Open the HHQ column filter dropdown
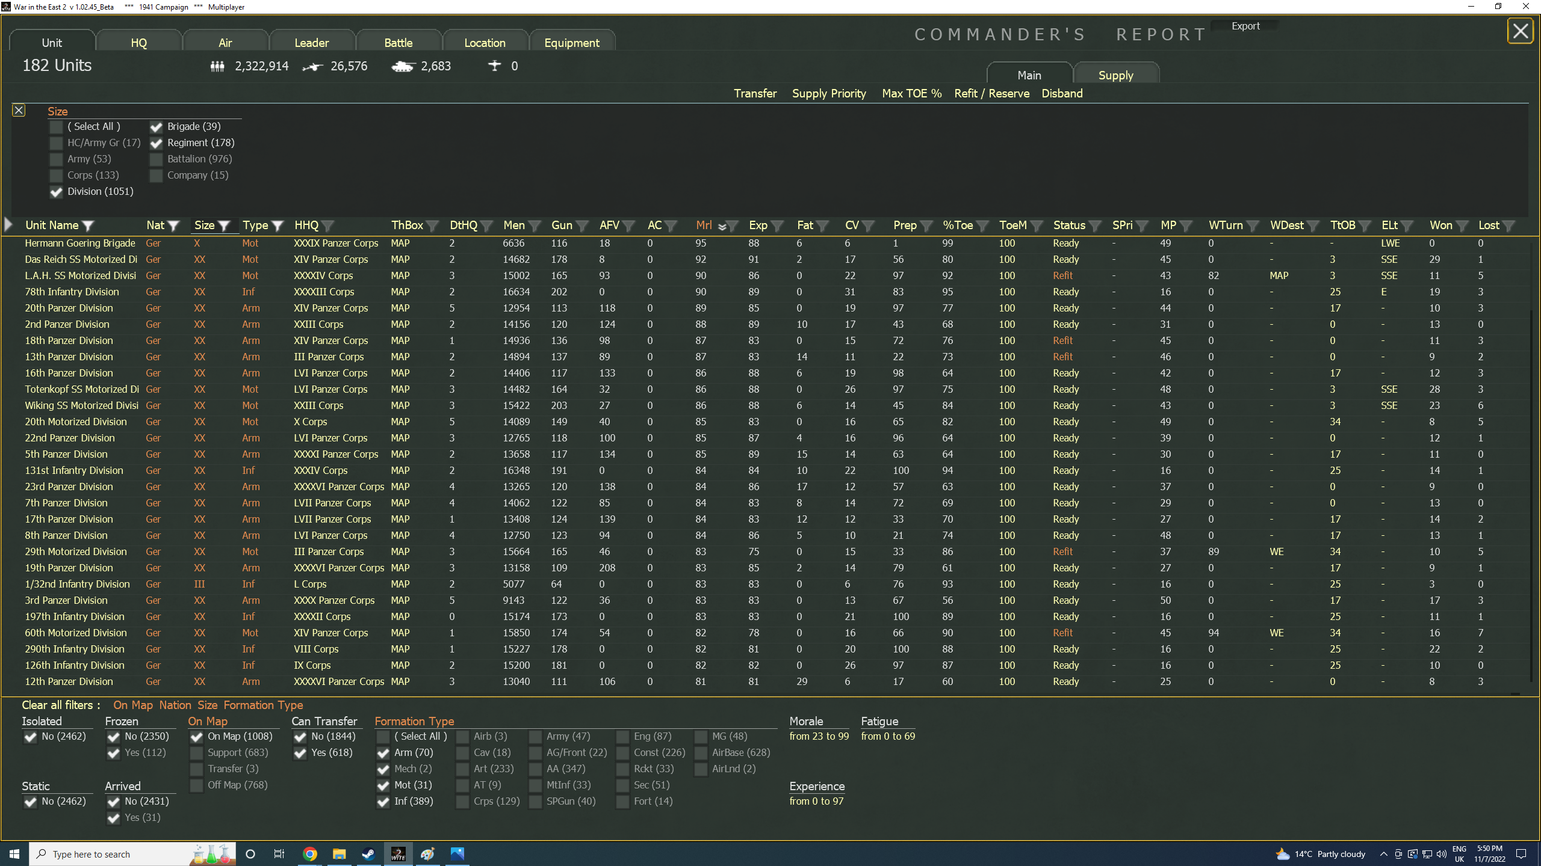 tap(327, 226)
